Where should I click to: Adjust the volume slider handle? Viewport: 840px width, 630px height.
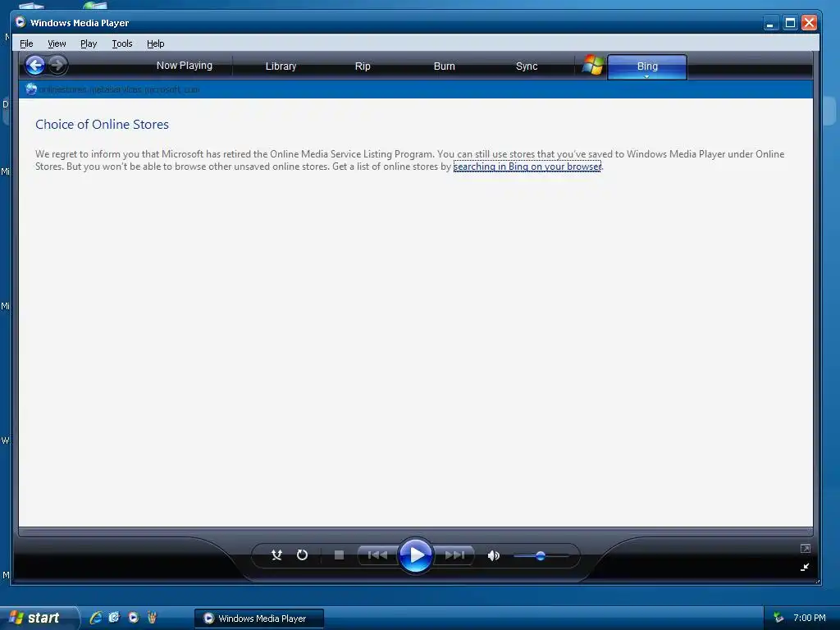(x=540, y=556)
